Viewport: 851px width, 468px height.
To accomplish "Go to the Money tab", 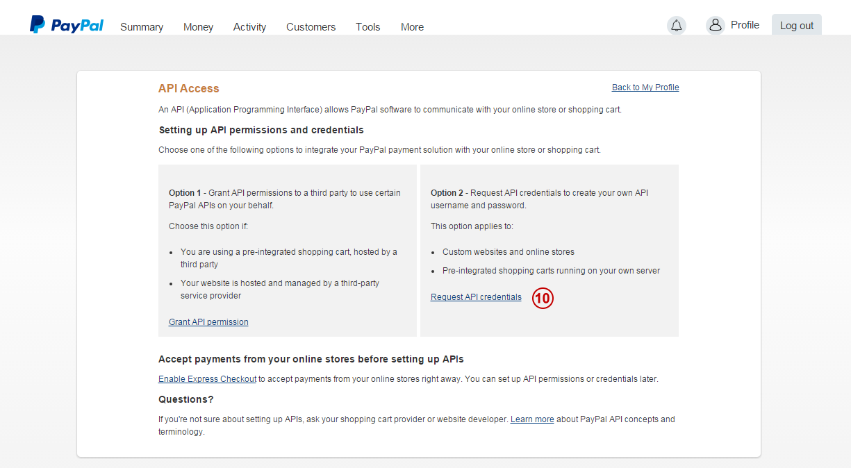I will coord(198,27).
